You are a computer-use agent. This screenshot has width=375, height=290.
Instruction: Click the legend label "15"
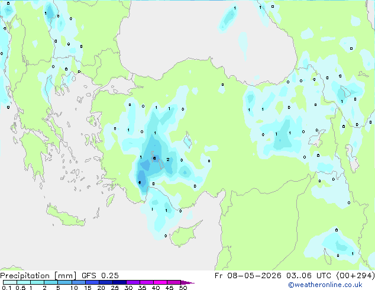click(88, 288)
